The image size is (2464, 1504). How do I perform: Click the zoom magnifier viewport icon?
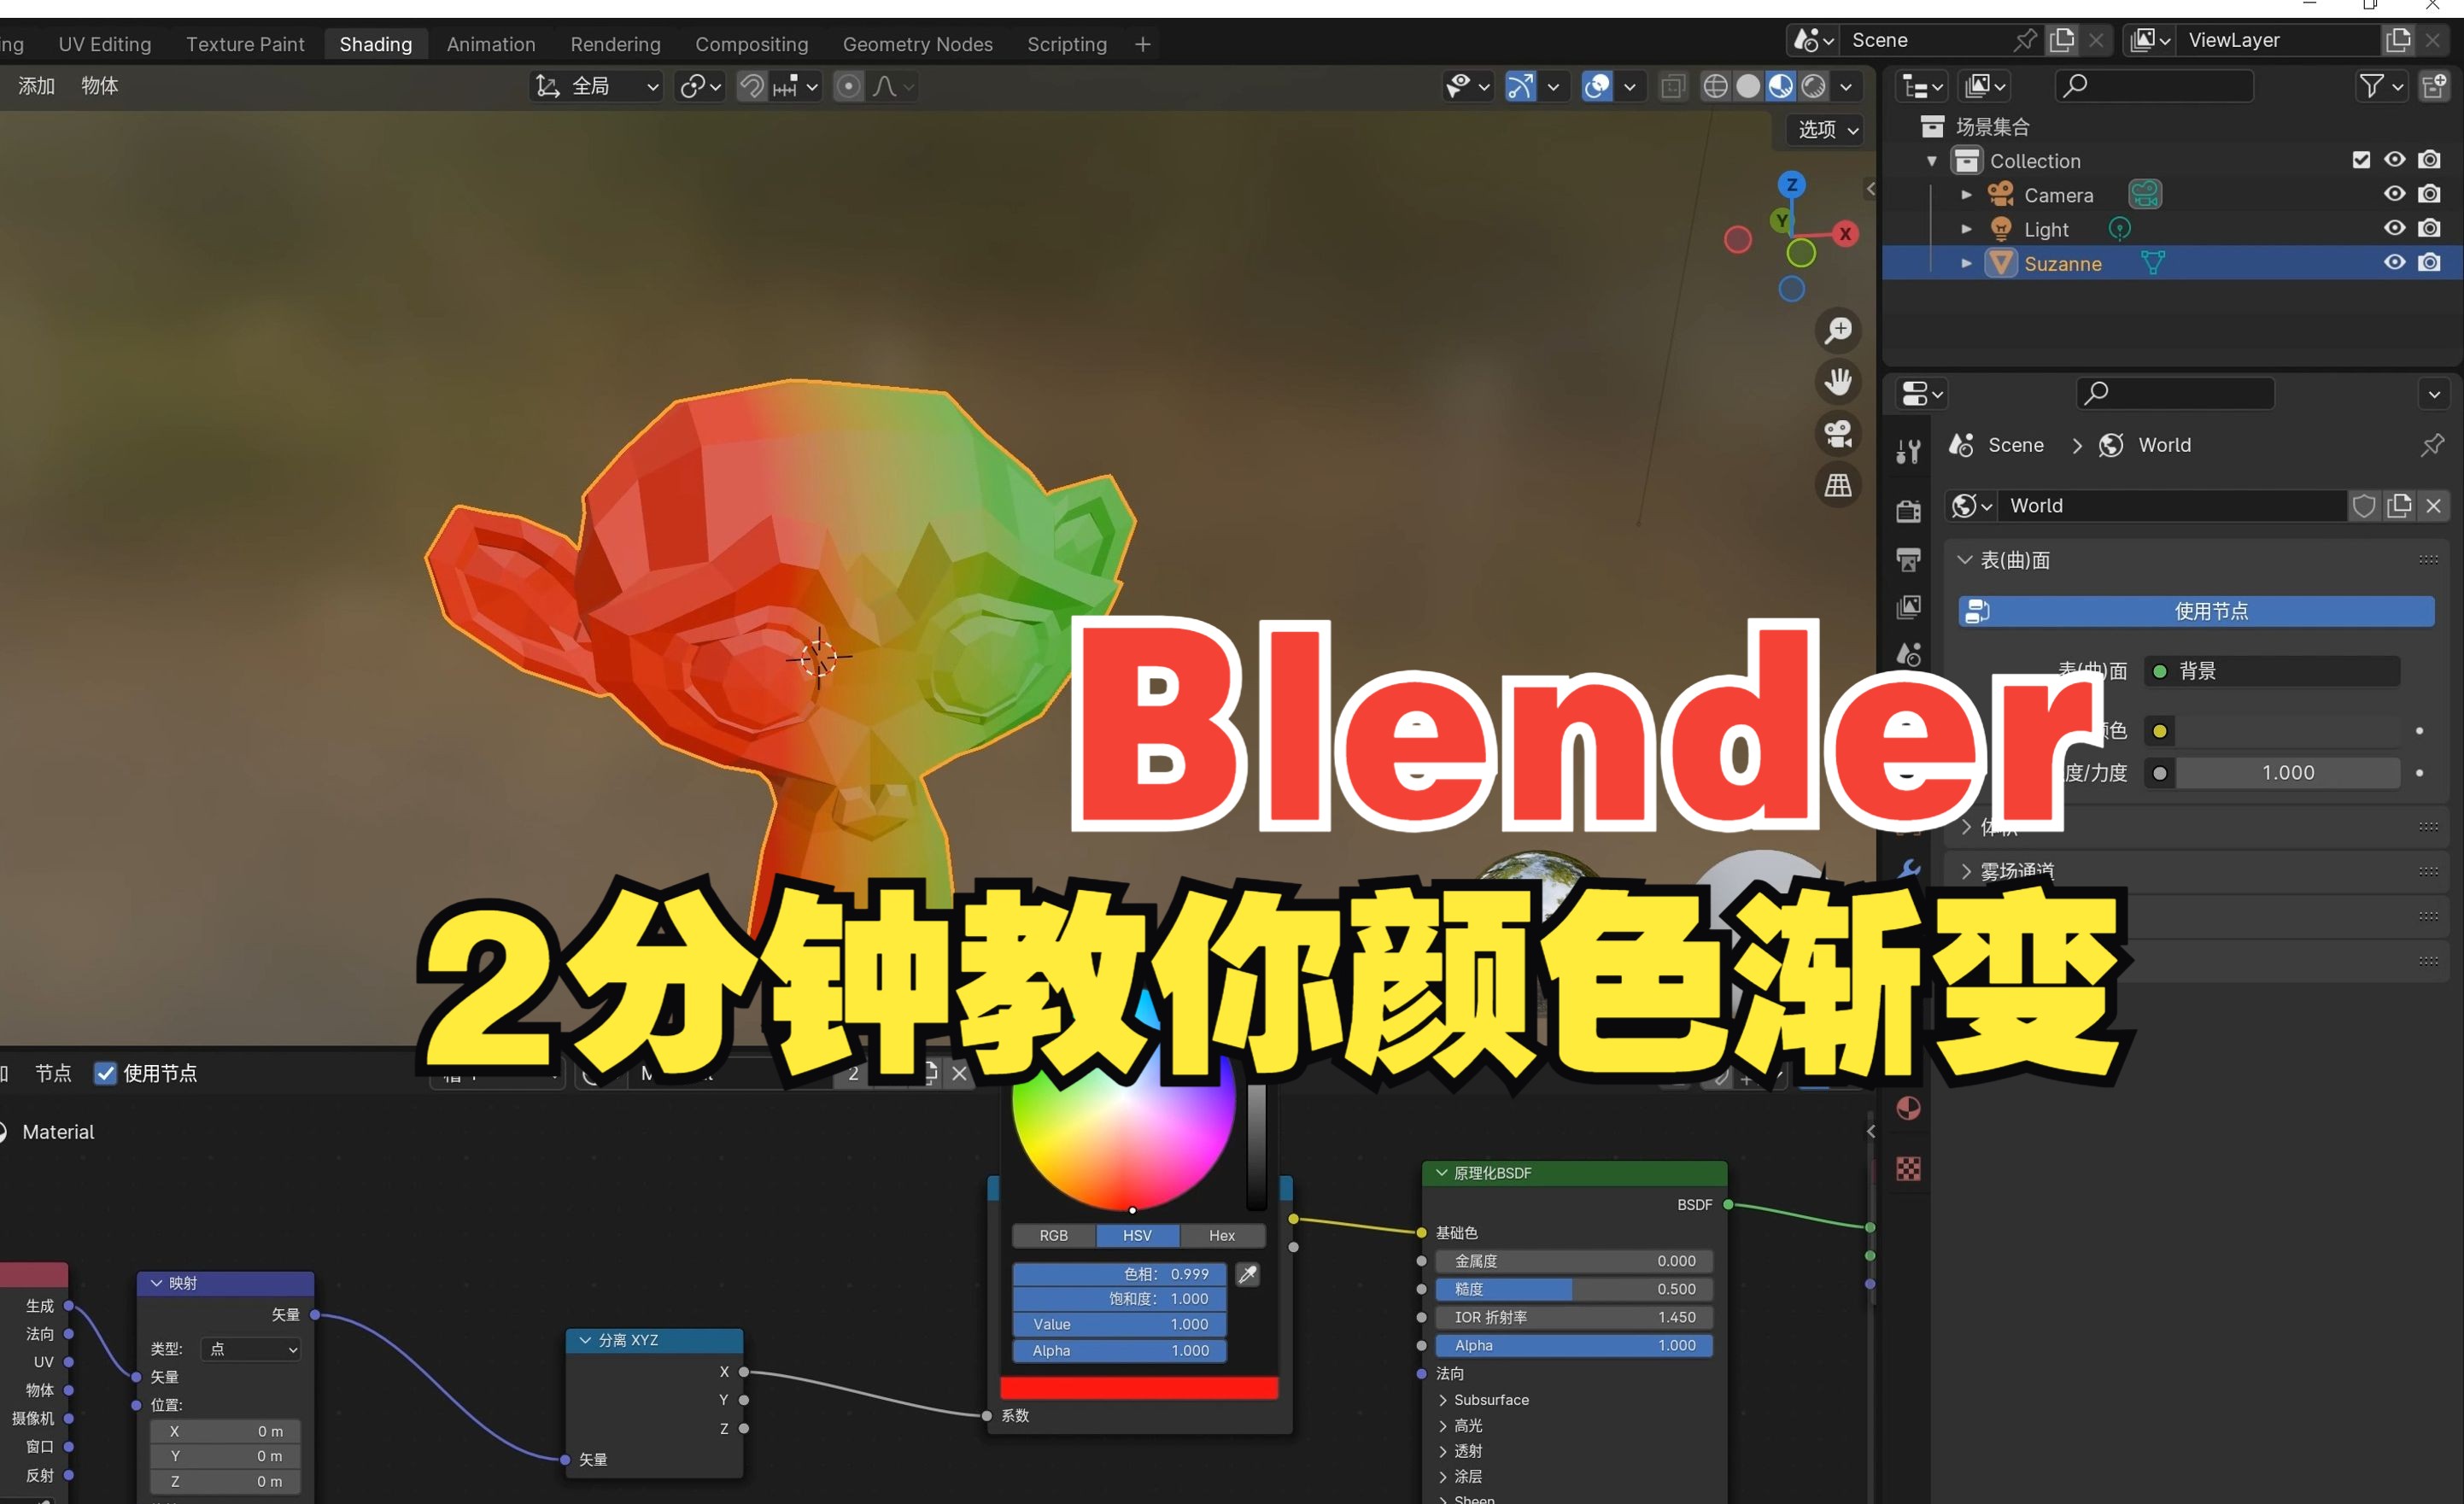(x=1838, y=330)
